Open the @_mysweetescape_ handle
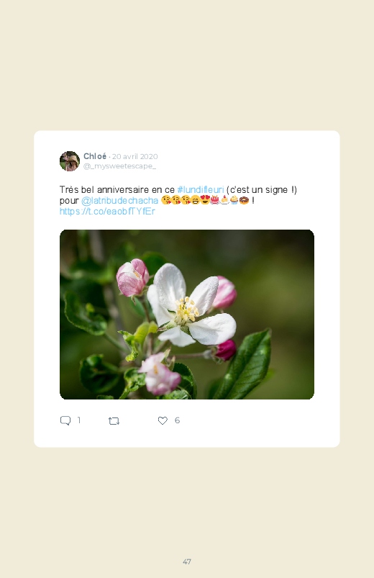The height and width of the screenshot is (578, 374). (x=120, y=166)
